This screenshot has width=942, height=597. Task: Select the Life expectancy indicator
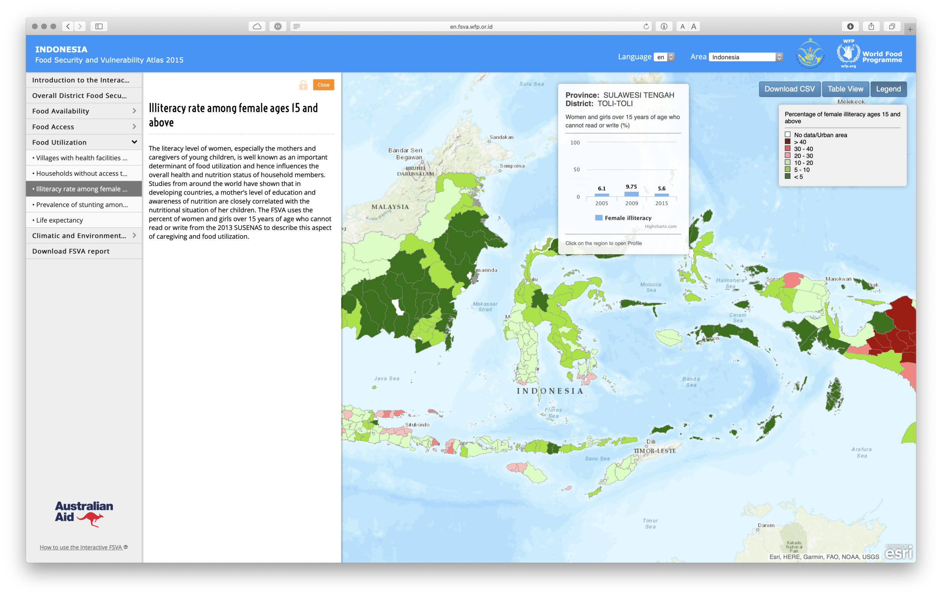click(84, 220)
